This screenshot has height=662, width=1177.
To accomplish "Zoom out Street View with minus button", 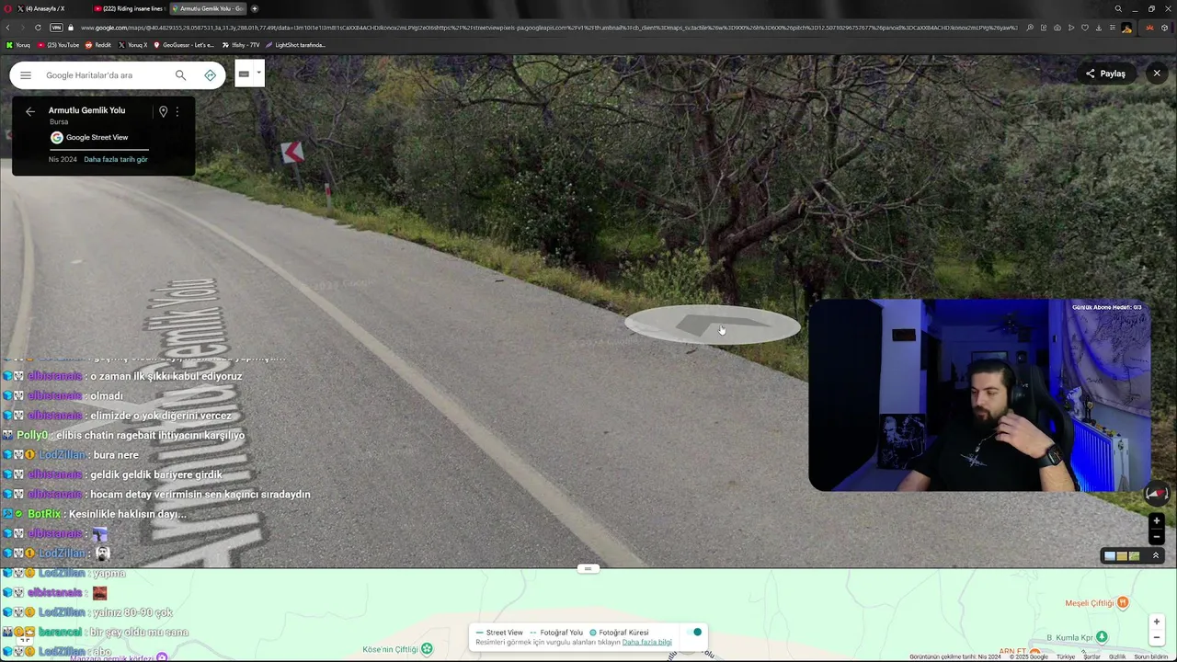I will pos(1157,536).
